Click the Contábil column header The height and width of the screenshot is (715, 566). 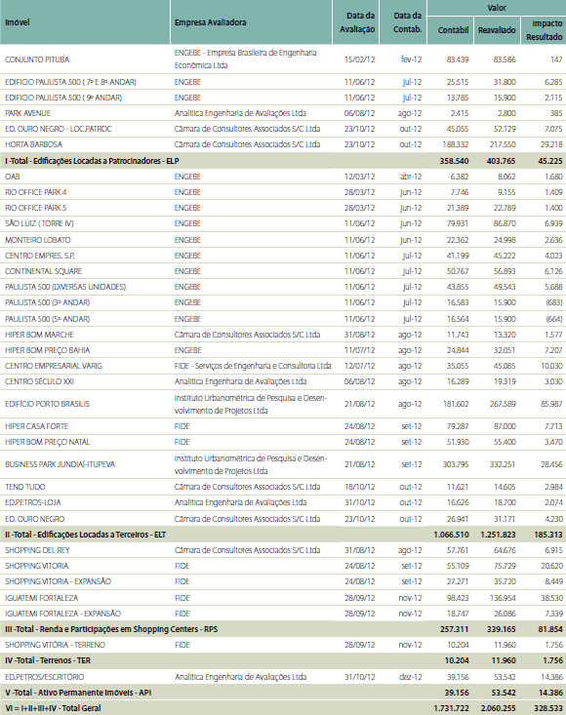(x=453, y=30)
